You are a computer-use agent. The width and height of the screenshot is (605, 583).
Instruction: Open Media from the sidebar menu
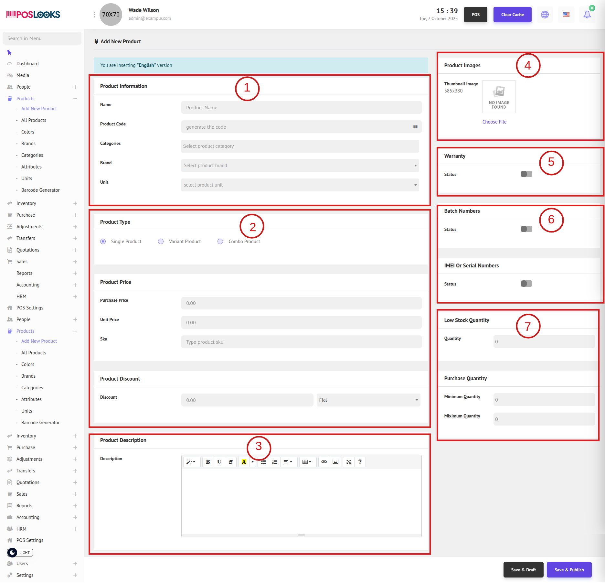click(x=23, y=75)
